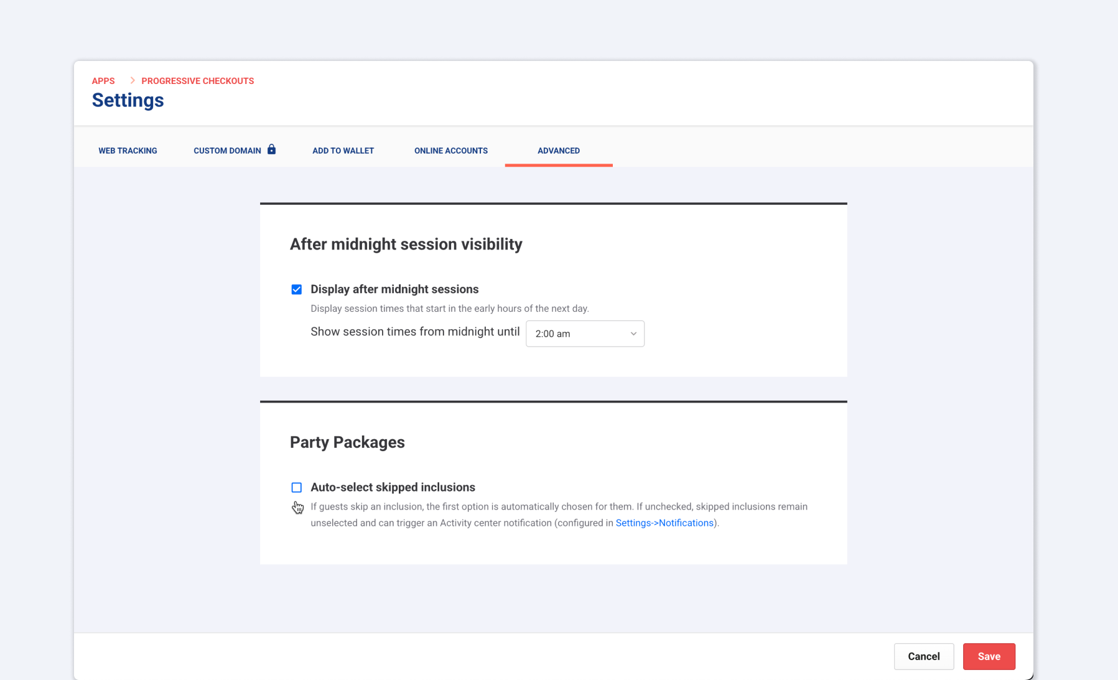Save the settings with the Save button
Image resolution: width=1118 pixels, height=680 pixels.
click(x=989, y=656)
